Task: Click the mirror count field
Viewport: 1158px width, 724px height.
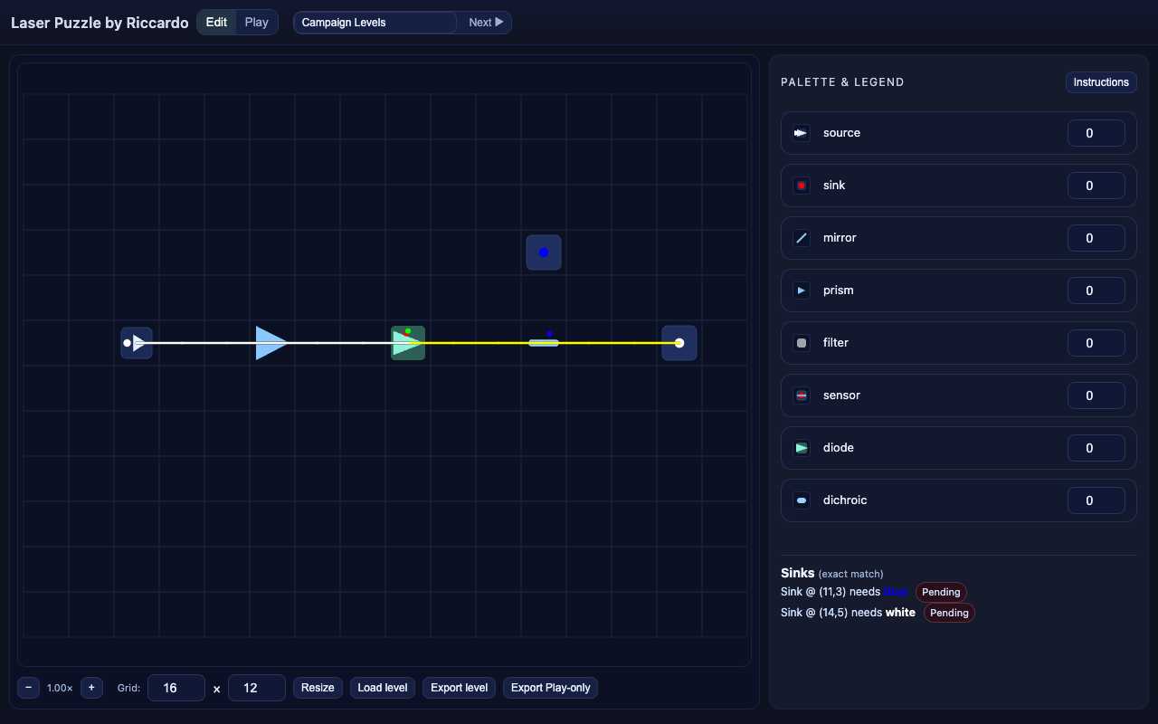Action: click(x=1096, y=238)
